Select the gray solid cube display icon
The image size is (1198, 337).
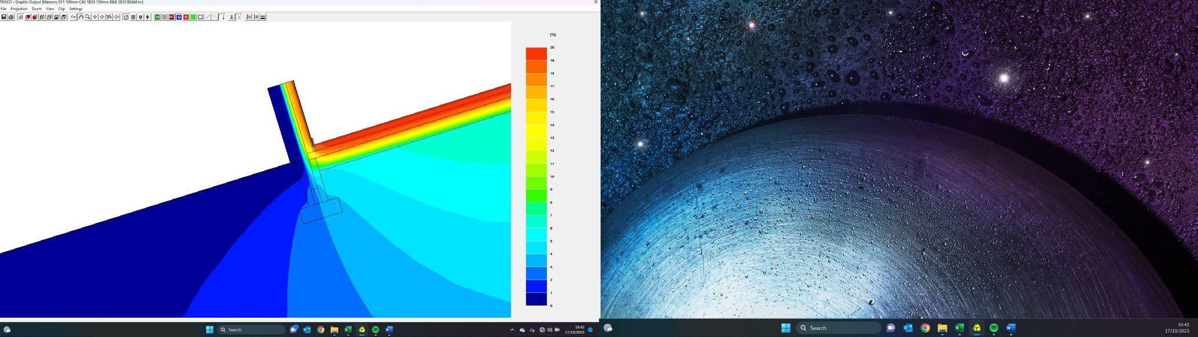(20, 17)
